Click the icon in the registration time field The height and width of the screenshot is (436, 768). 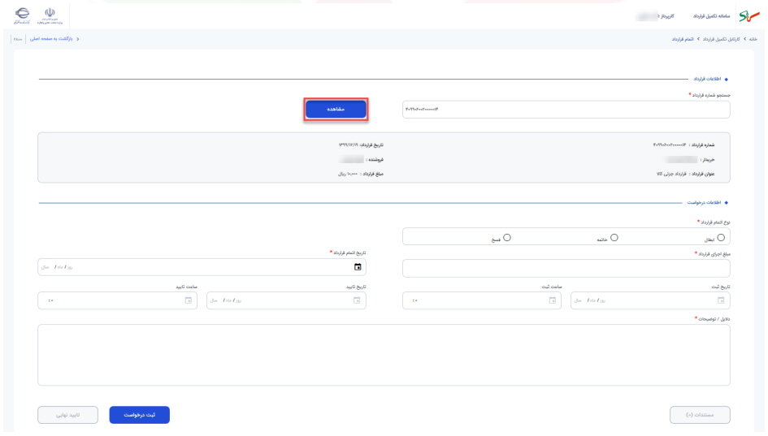pyautogui.click(x=552, y=300)
